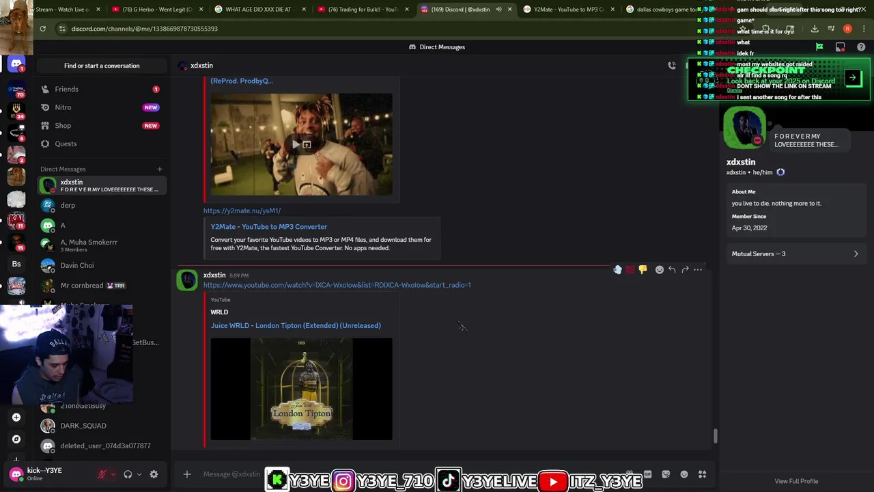Open the (ReProd. ProdbyQ... link
Viewport: 874px width, 492px height.
coord(242,81)
